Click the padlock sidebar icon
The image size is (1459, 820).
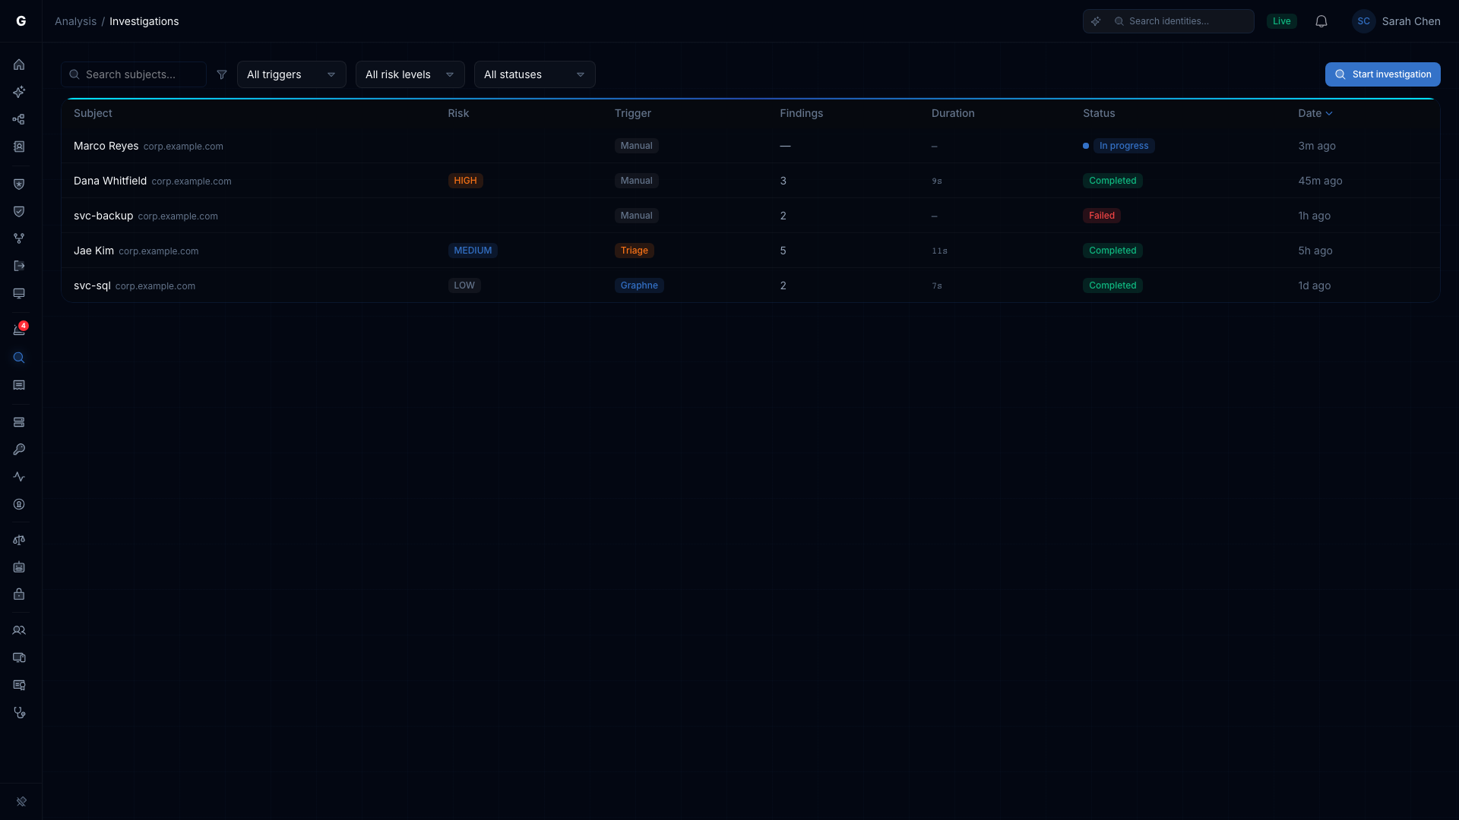[x=19, y=594]
